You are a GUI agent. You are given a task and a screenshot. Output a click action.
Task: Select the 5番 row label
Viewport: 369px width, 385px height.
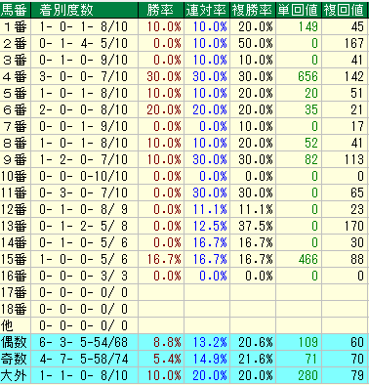coord(15,93)
